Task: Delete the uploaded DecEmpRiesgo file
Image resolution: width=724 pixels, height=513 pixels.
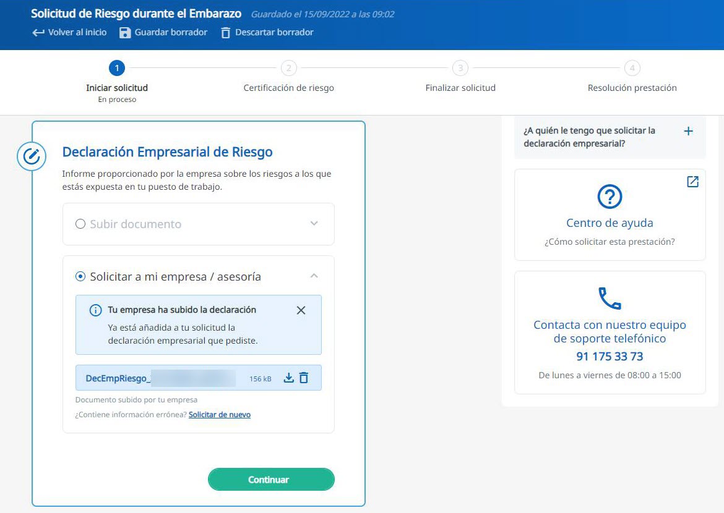Action: pyautogui.click(x=304, y=378)
